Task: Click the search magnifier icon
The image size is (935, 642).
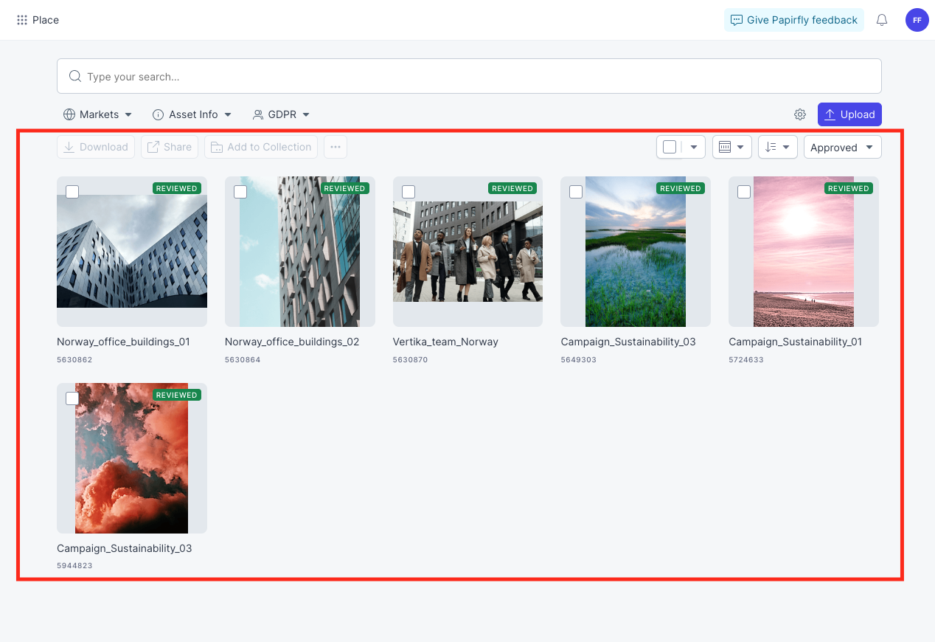Action: coord(74,76)
